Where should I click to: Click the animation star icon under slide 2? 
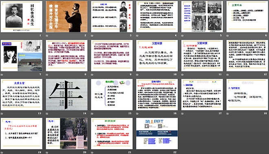pyautogui.click(x=47, y=36)
